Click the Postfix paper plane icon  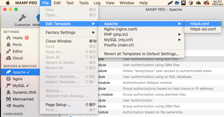8,106
